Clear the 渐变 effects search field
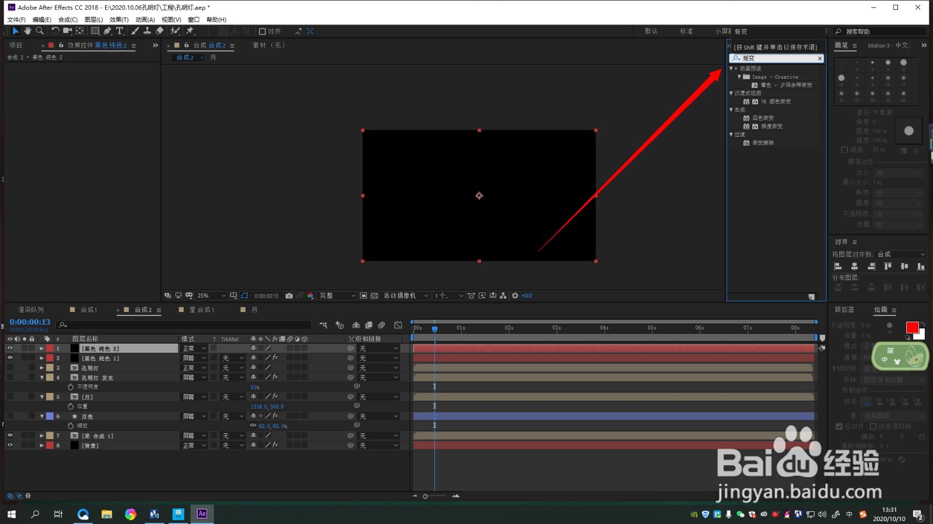This screenshot has height=524, width=933. (x=819, y=58)
